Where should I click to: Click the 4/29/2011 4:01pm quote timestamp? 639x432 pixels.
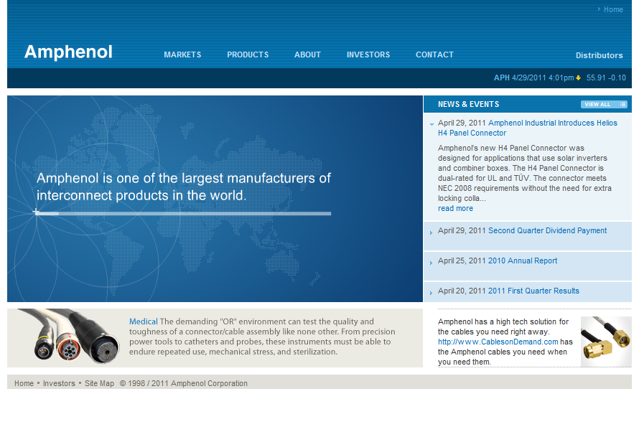point(543,78)
